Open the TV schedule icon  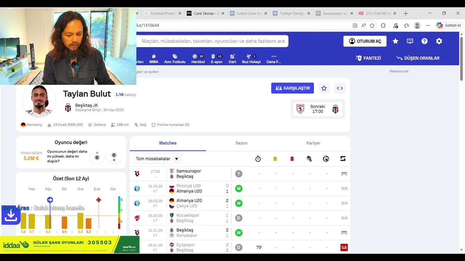tap(410, 41)
